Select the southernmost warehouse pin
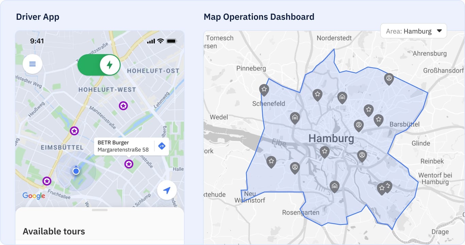Viewport: 465px width, 245px height. [335, 187]
